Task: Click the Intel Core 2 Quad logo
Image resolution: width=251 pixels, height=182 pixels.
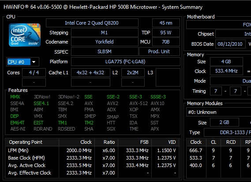Action: coord(25,35)
